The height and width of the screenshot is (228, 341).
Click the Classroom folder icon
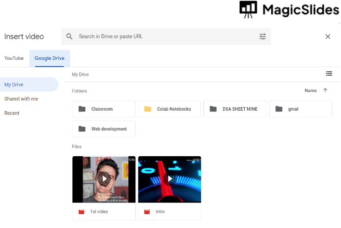tap(82, 109)
